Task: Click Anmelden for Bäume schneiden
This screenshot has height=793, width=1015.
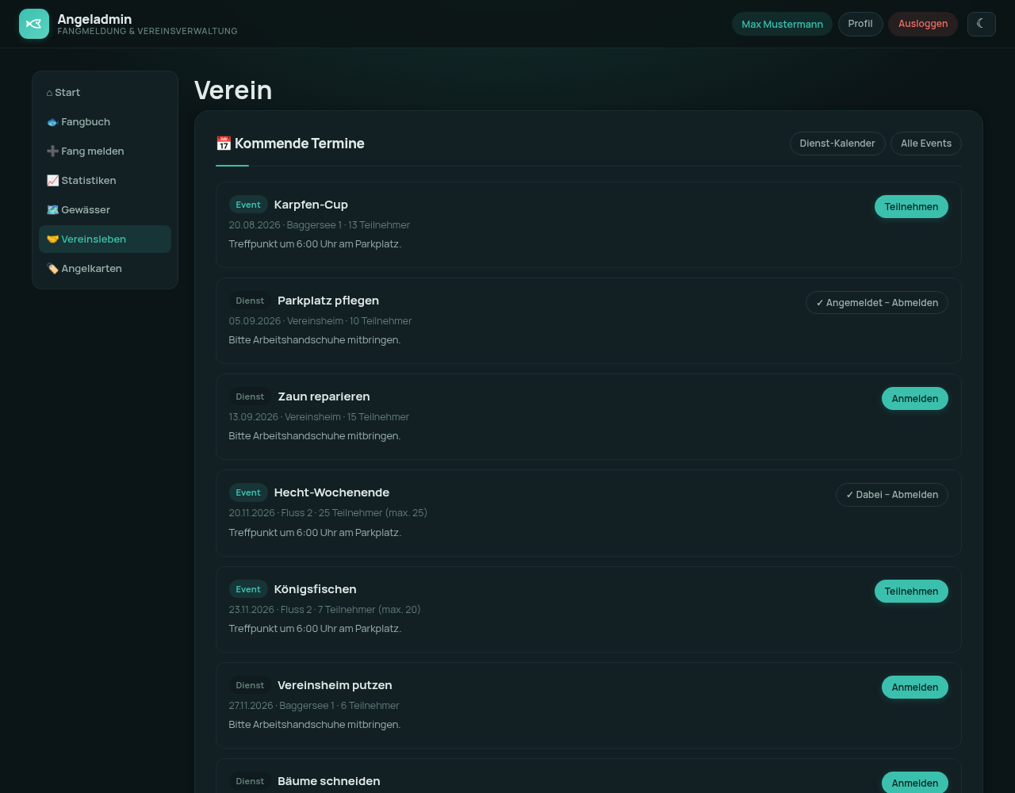Action: [x=915, y=783]
